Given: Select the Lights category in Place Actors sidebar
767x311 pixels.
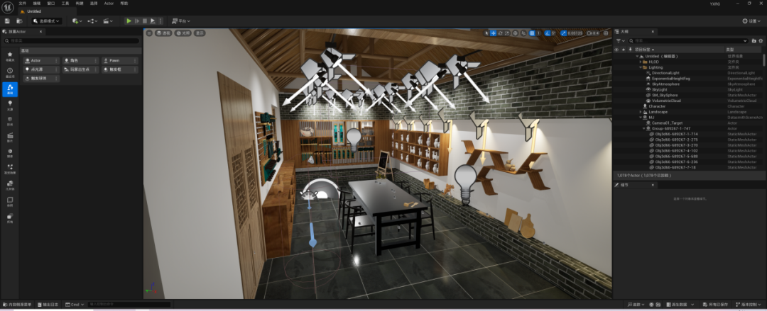Looking at the screenshot, I should [10, 105].
